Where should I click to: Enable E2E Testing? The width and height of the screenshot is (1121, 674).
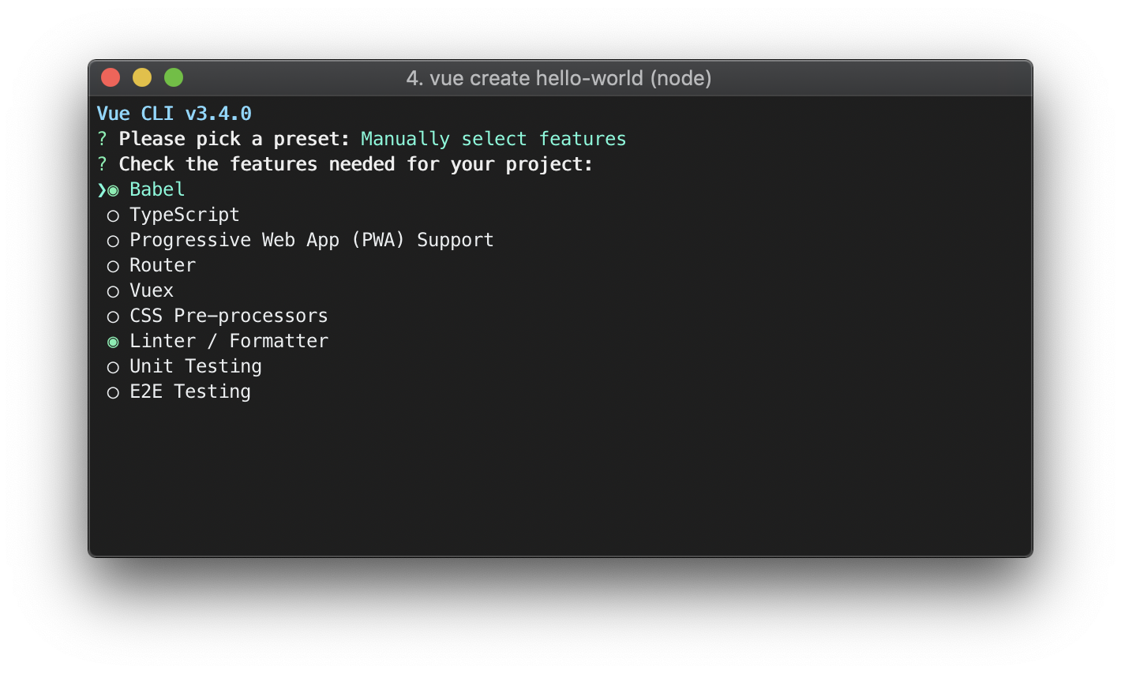coord(112,391)
